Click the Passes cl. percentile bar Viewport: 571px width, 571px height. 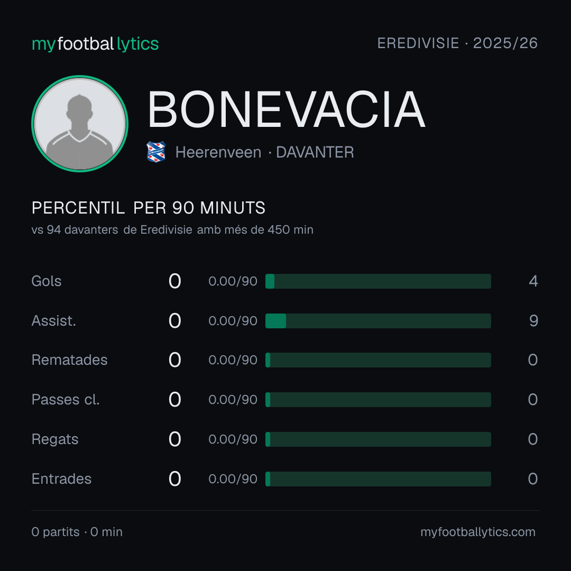pos(378,400)
